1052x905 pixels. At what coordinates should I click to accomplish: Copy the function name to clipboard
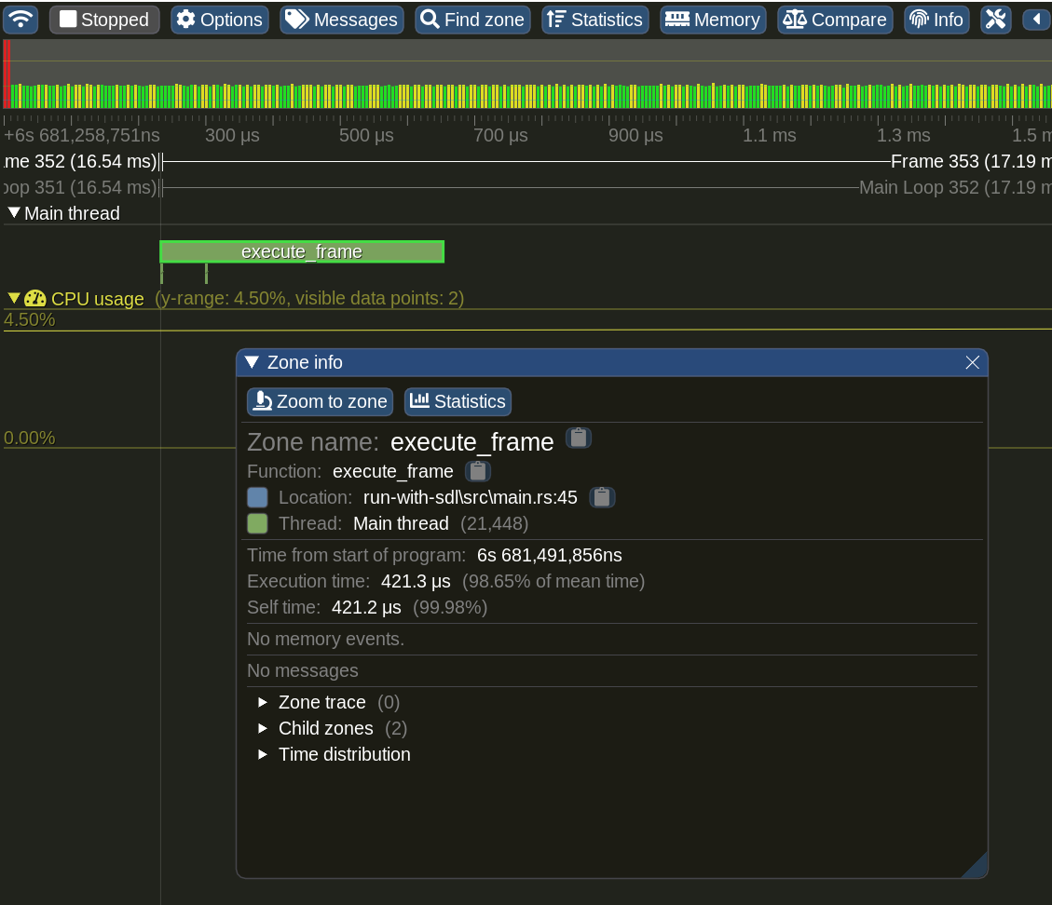[478, 471]
